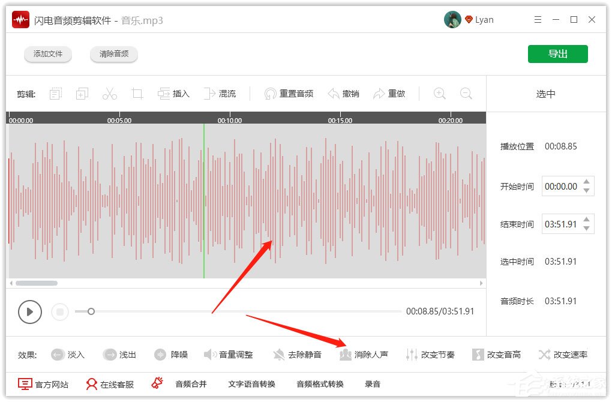Open the 插入 insert tool
Image resolution: width=612 pixels, height=402 pixels.
click(173, 94)
